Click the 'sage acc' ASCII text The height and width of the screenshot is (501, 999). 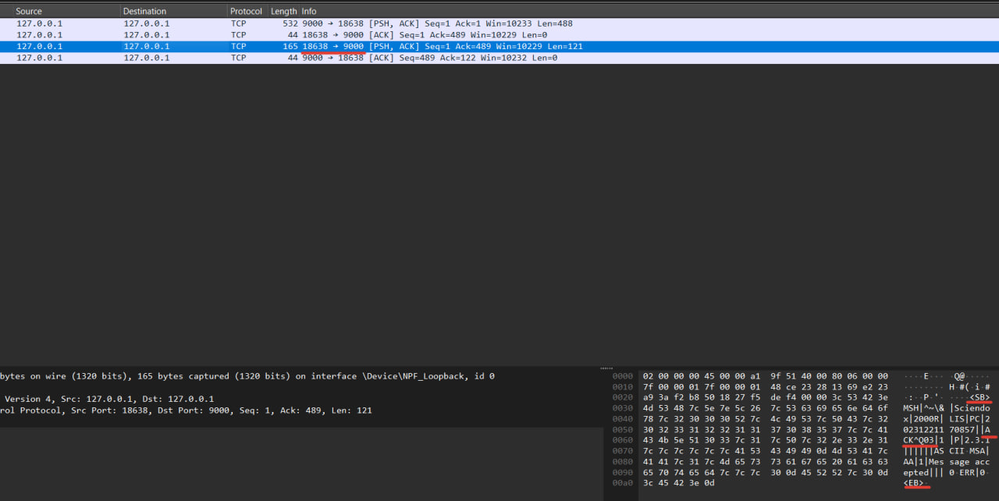click(969, 462)
